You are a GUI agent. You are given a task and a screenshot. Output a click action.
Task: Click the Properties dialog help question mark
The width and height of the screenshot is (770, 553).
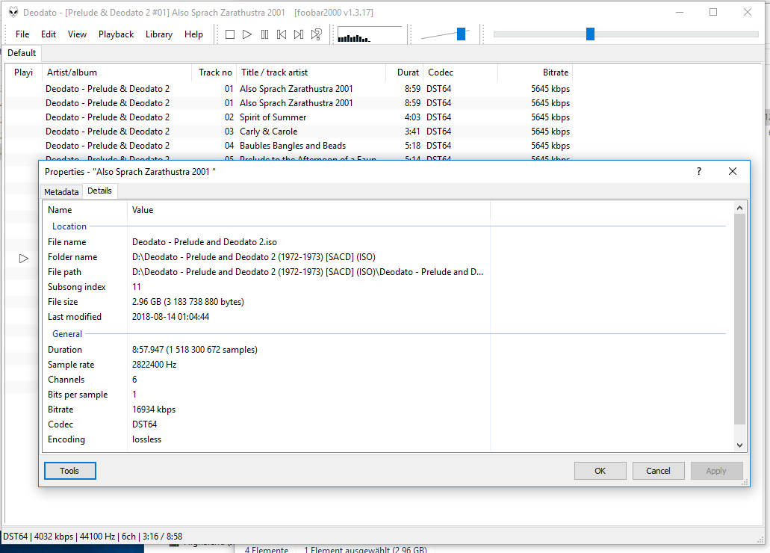click(698, 171)
